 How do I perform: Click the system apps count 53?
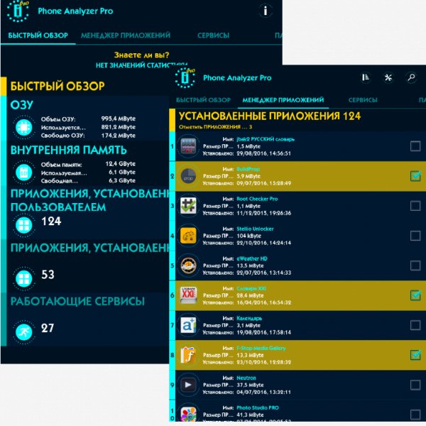tap(48, 275)
